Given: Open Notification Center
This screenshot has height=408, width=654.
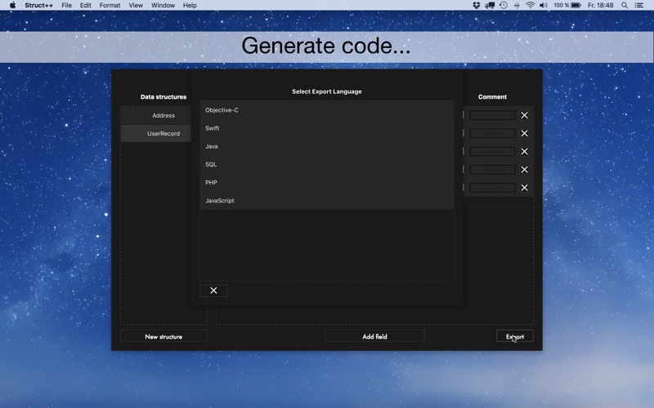Looking at the screenshot, I should [639, 6].
